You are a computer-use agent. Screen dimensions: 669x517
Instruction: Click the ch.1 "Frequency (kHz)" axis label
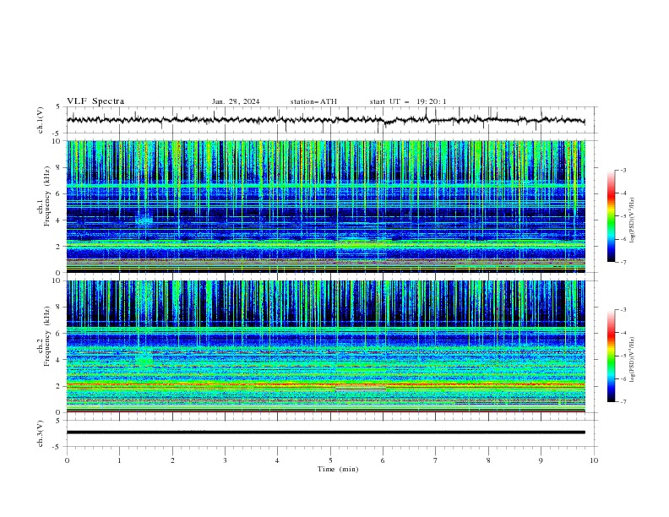[47, 194]
